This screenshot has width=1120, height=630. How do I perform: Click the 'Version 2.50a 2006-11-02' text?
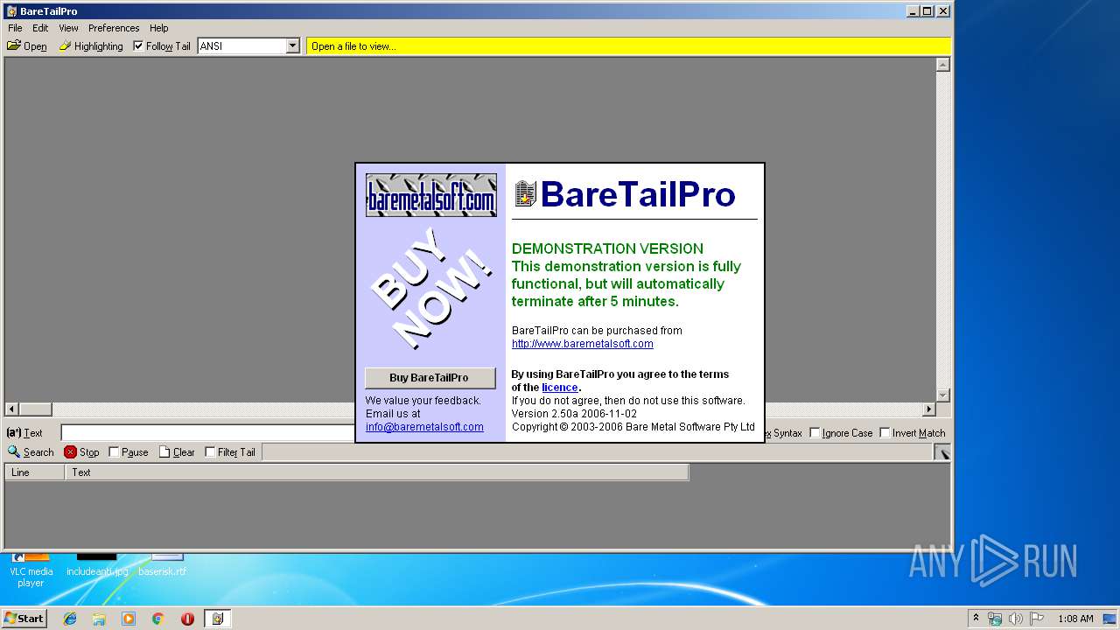574,414
